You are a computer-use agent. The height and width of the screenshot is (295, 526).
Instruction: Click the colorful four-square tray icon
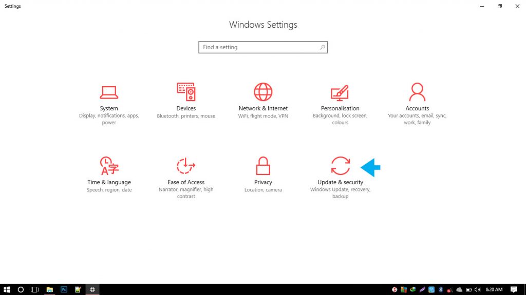(x=404, y=290)
